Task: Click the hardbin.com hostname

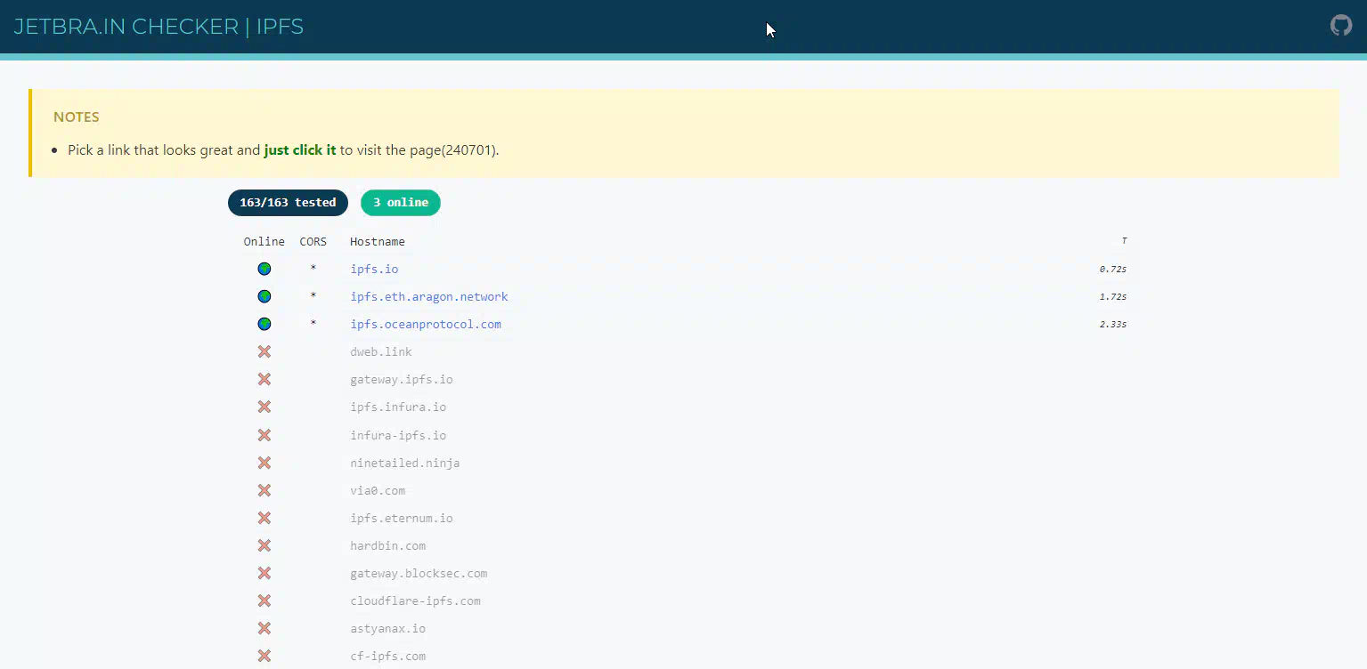Action: (x=388, y=545)
